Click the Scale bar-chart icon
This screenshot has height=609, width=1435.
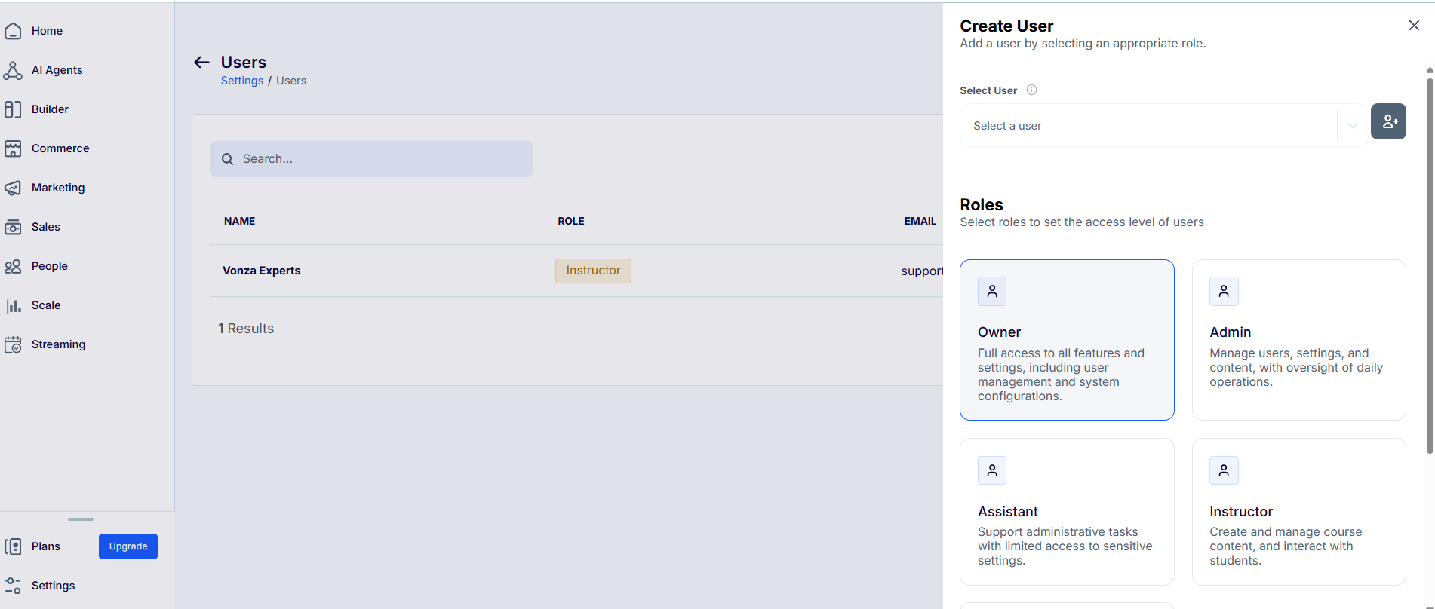(13, 305)
